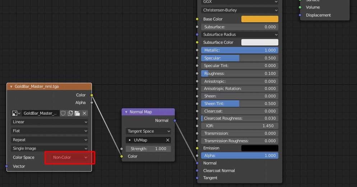
Task: Click the IOR value field
Action: tap(240, 126)
